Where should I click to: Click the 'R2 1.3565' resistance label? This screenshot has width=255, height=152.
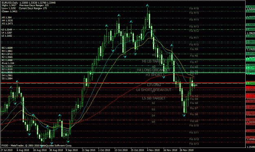(7, 57)
